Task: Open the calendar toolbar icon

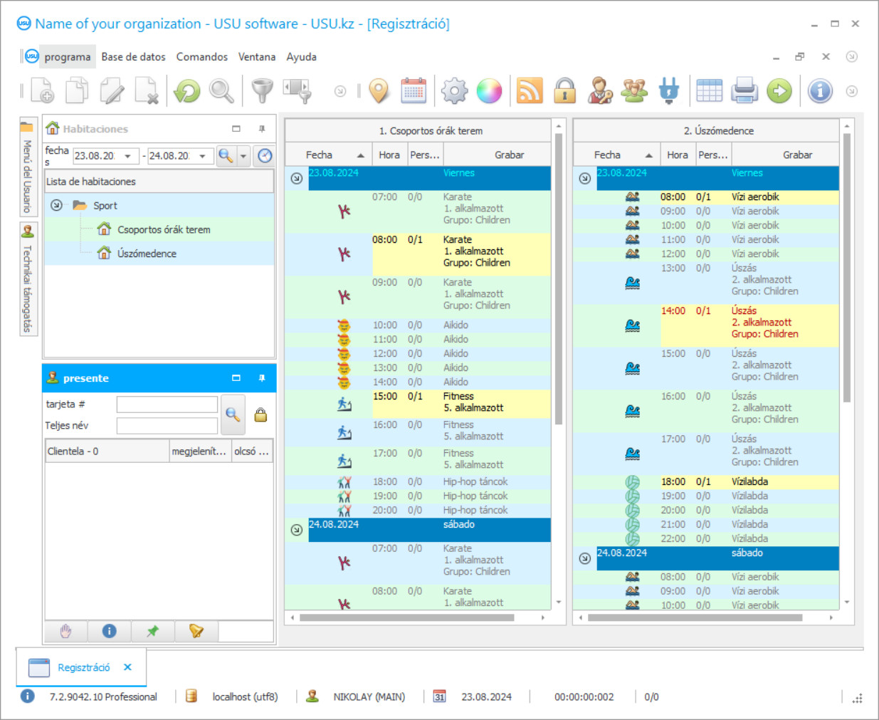Action: [x=414, y=91]
